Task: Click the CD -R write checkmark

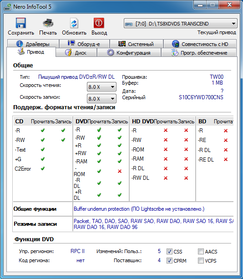Action: pos(63,131)
